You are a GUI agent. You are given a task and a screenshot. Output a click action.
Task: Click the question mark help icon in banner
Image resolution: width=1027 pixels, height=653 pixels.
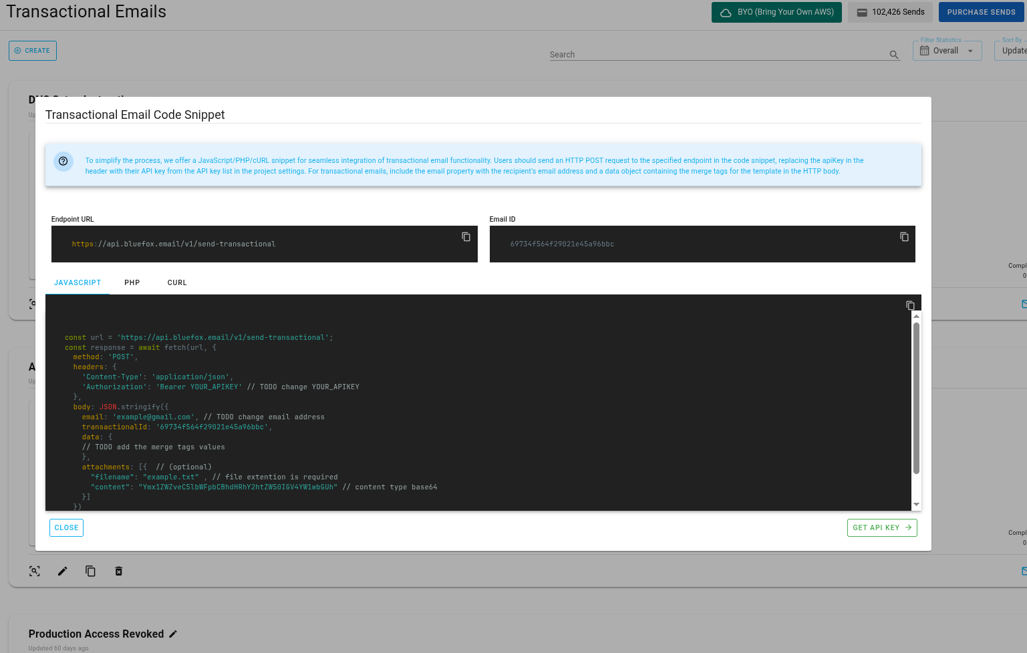tap(63, 162)
